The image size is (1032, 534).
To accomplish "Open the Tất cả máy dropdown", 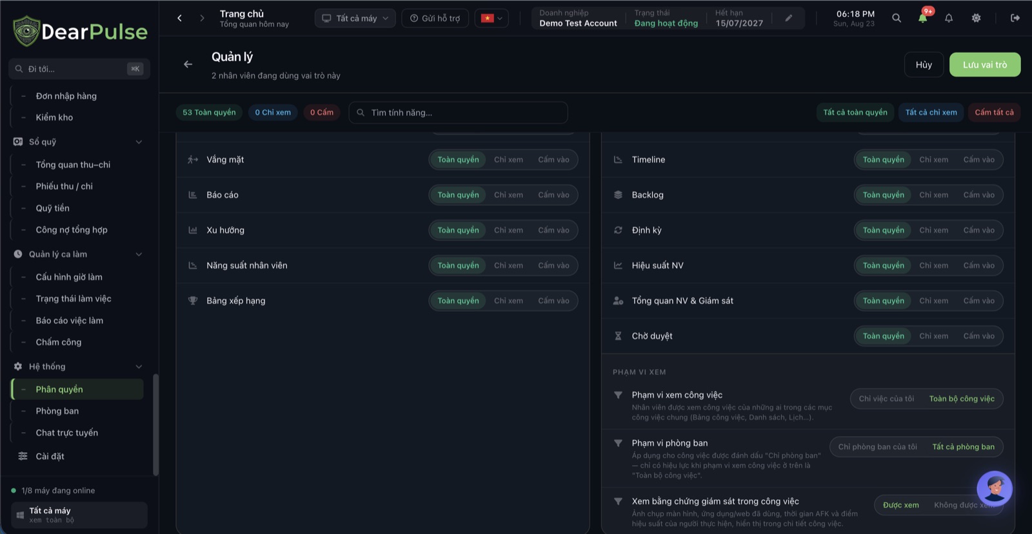I will (x=355, y=18).
